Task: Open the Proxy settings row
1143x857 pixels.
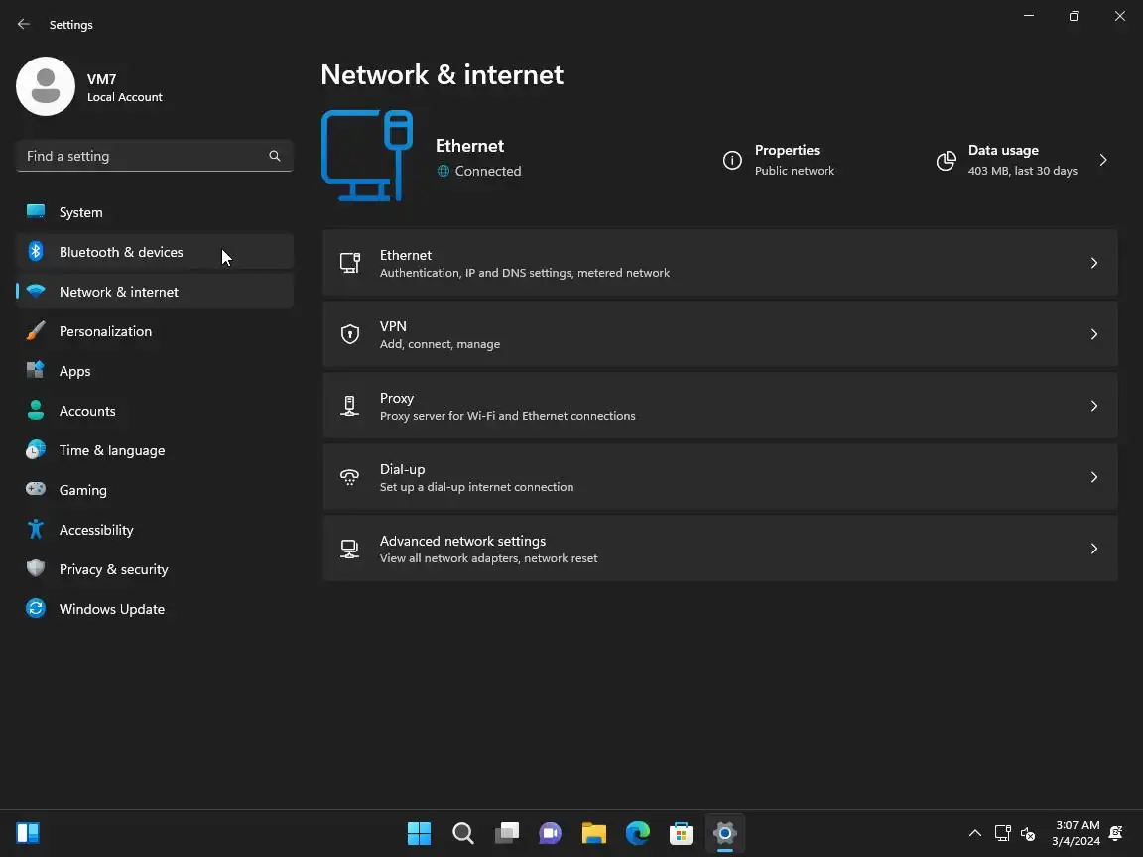Action: tap(719, 406)
